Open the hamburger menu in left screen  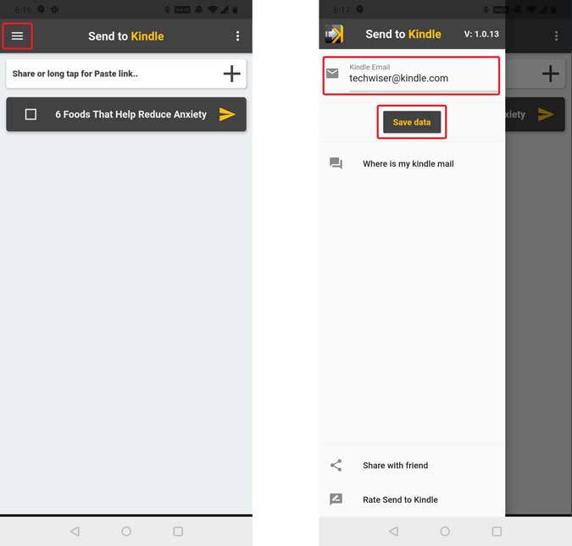17,36
